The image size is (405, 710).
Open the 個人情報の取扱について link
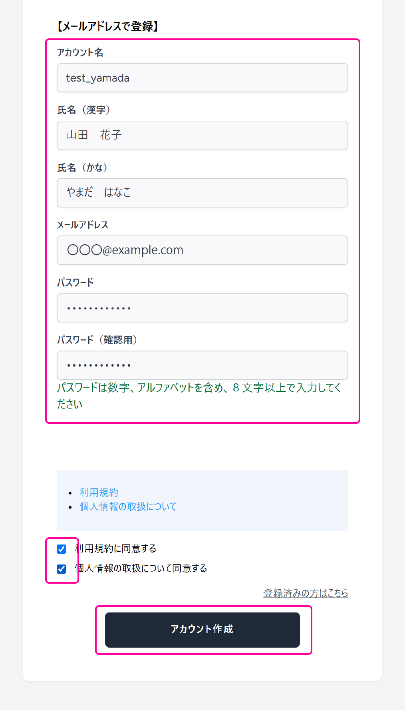tap(128, 507)
